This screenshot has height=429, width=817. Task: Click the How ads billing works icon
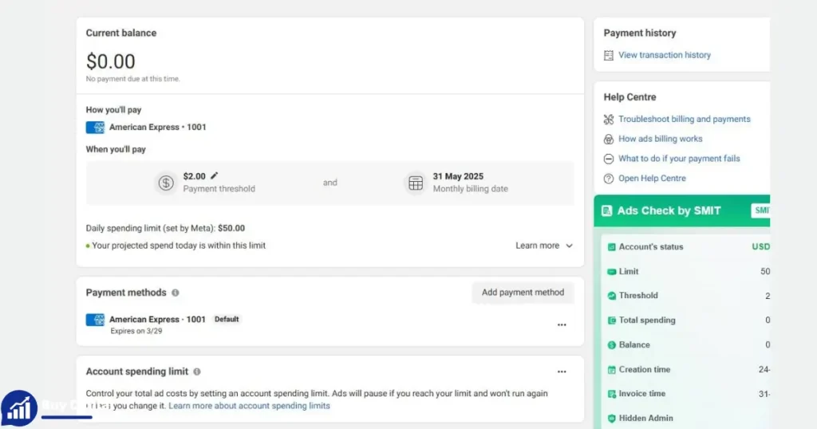tap(609, 139)
